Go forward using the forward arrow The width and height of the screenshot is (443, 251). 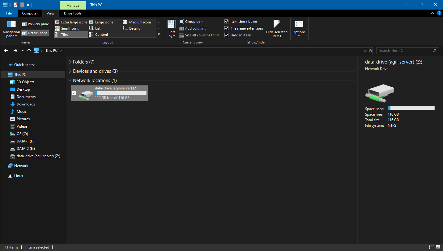pyautogui.click(x=15, y=51)
